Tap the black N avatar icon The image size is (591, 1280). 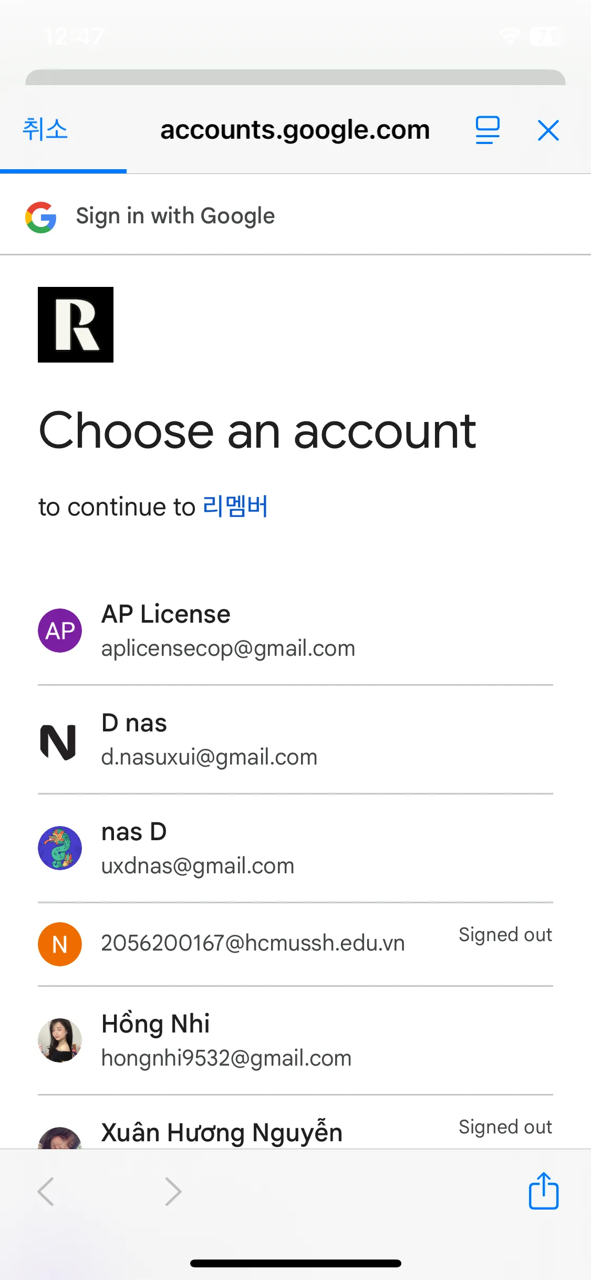click(x=58, y=741)
